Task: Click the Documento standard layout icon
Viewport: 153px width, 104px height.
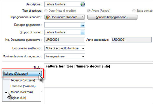Action: [x=48, y=17]
